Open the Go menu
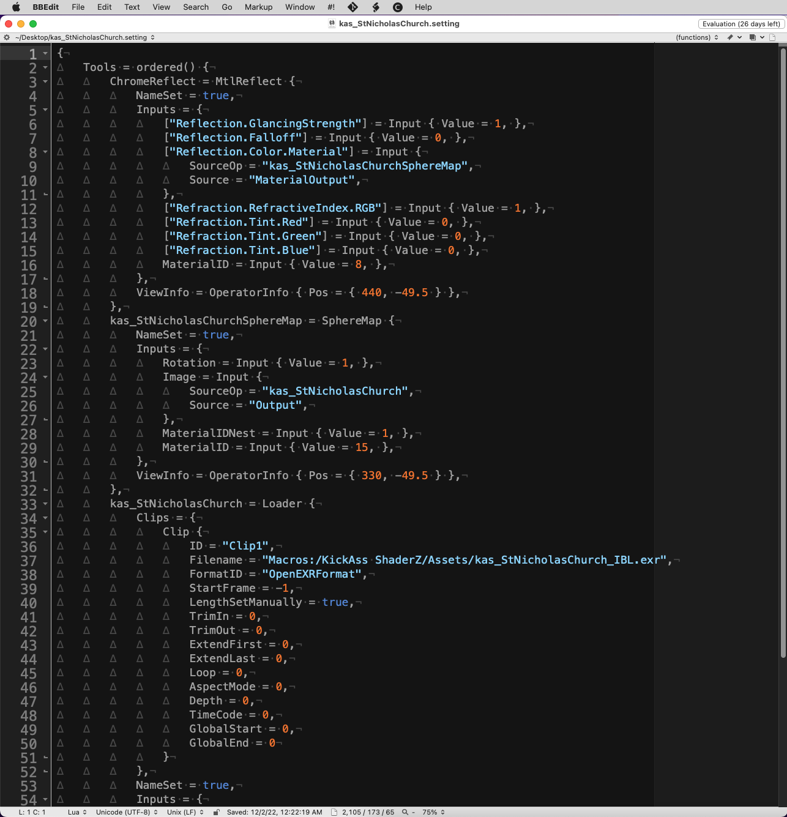 227,7
